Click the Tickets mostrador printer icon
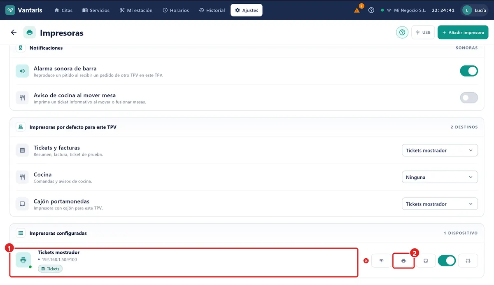The image size is (494, 285). coord(23,260)
